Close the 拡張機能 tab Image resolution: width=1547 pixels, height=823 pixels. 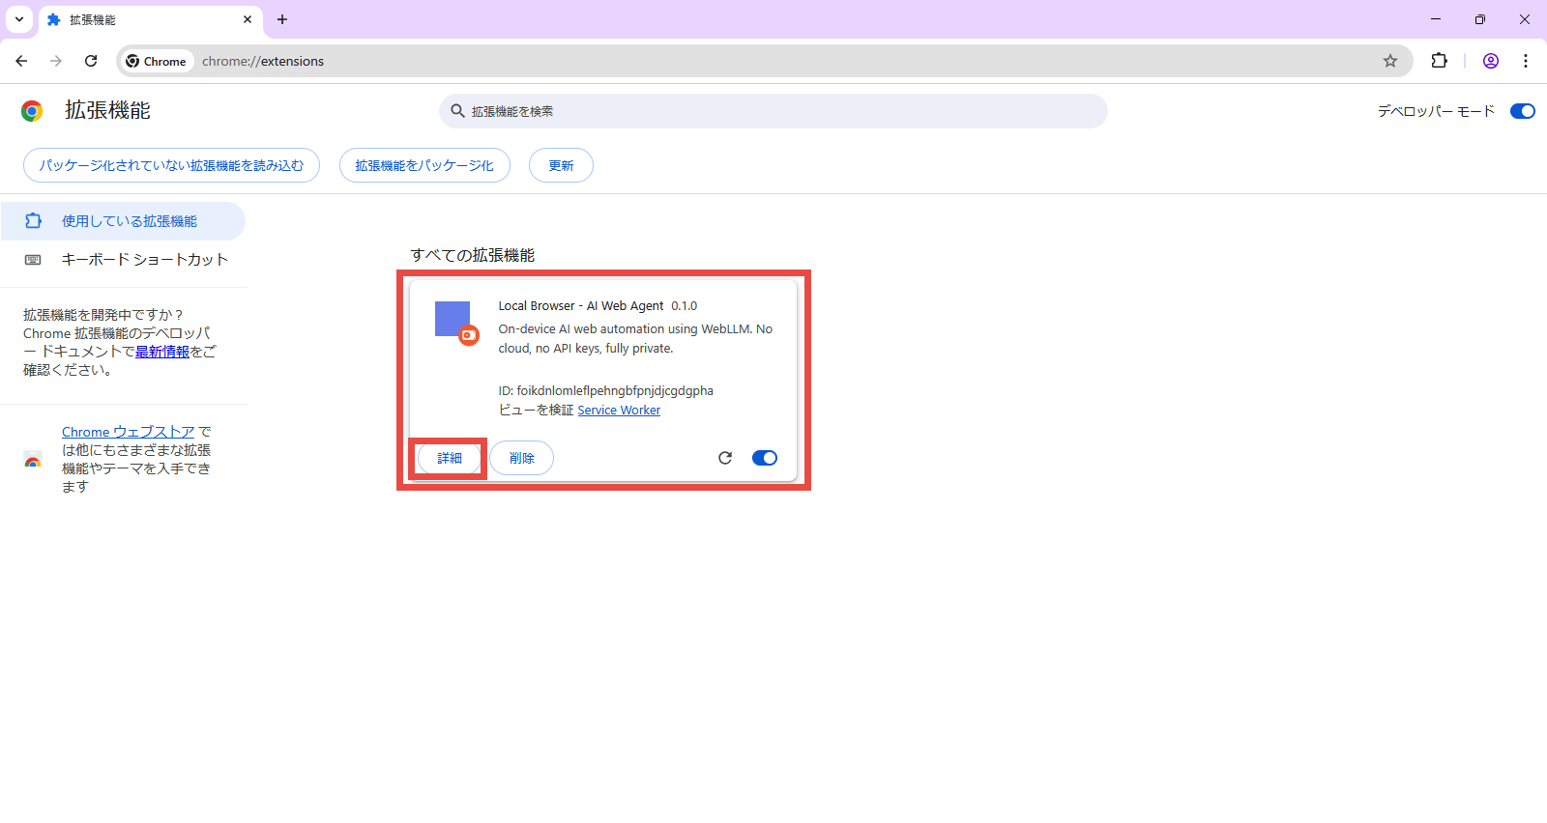248,19
